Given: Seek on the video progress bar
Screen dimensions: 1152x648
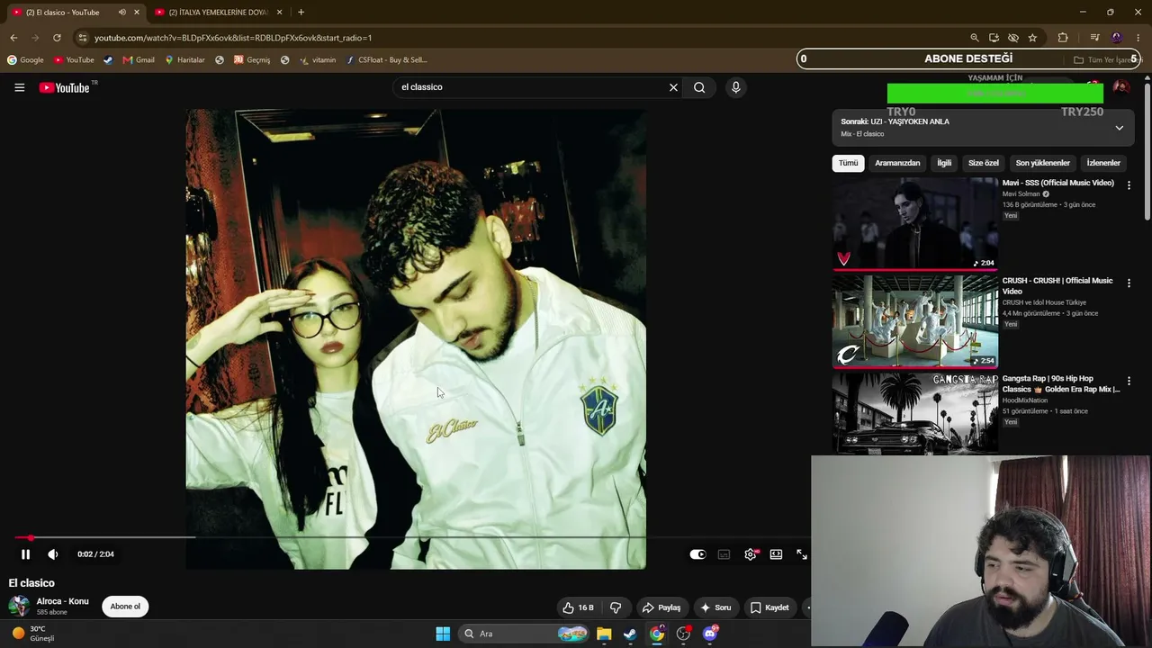Looking at the screenshot, I should click(412, 537).
